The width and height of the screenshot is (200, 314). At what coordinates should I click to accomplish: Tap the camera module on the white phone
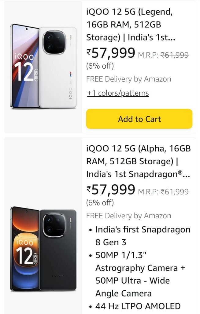point(54,43)
